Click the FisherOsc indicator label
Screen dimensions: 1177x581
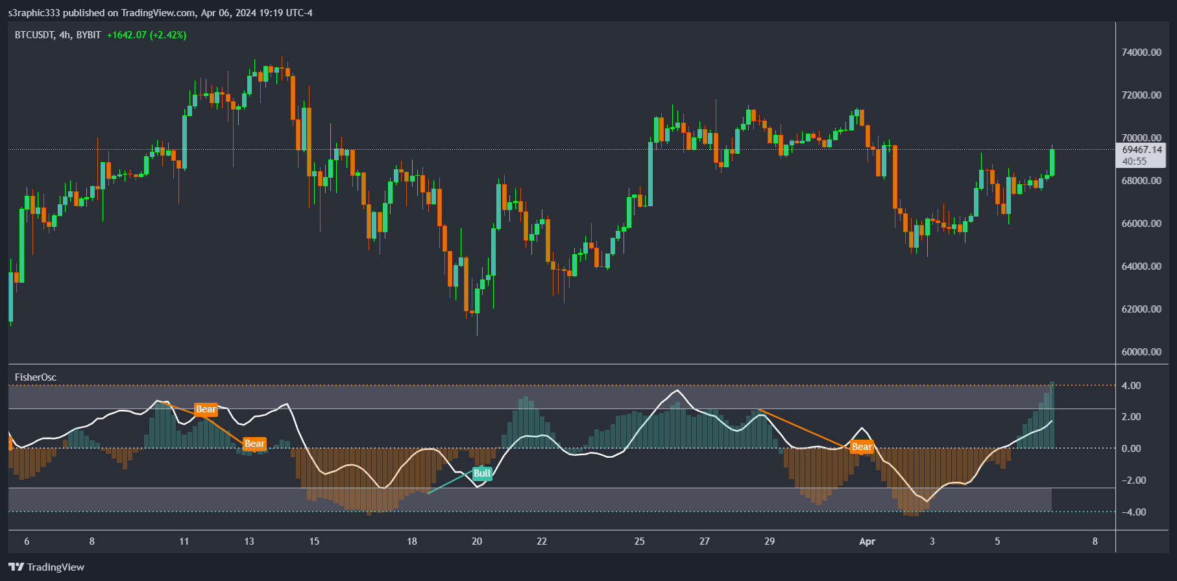[x=36, y=377]
